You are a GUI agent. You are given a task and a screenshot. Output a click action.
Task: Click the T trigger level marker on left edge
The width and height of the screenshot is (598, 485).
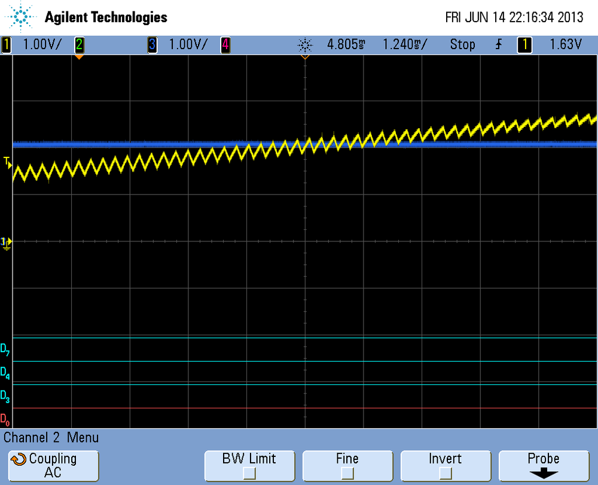tap(7, 162)
